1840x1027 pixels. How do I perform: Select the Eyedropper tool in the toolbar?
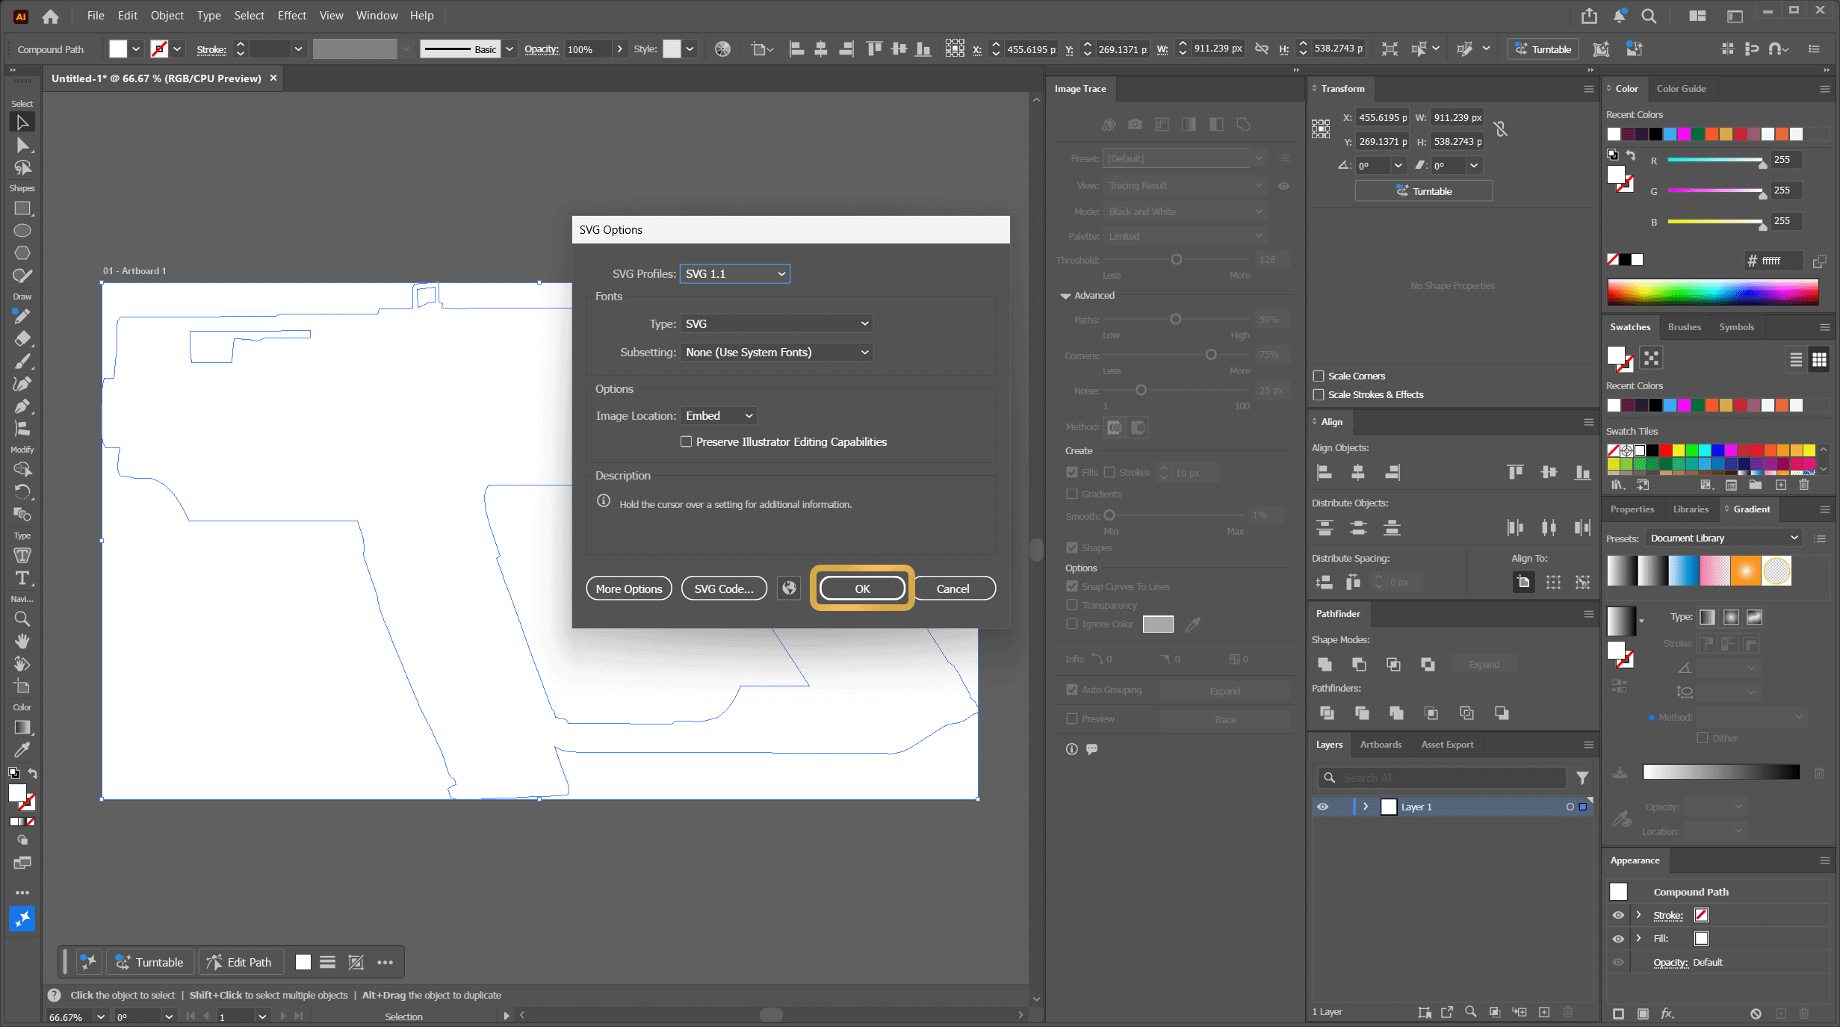(x=22, y=750)
